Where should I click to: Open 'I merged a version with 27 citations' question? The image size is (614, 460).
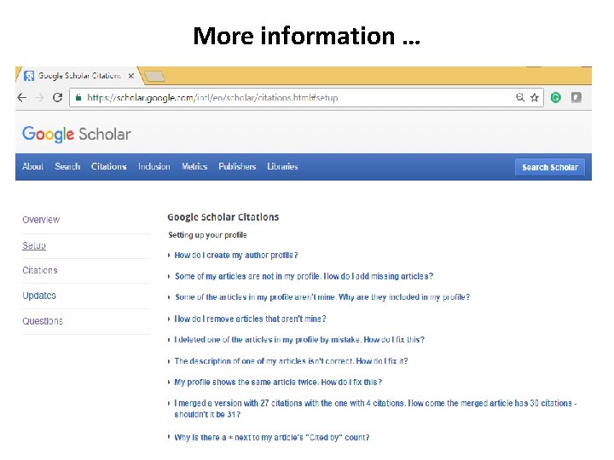(x=375, y=409)
